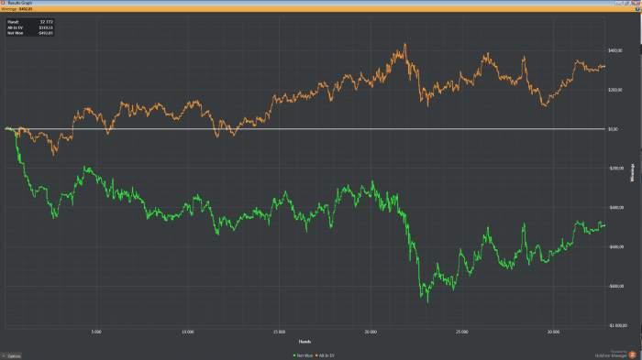
Task: Toggle the Net Won legend entry
Action: (303, 355)
